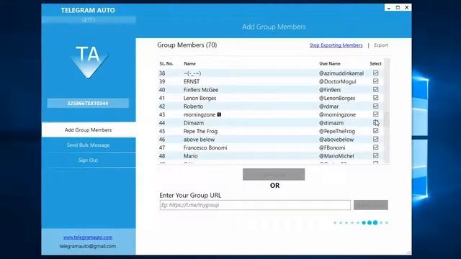Screen dimensions: 461x259
Task: Click the morningzone badge icon
Action: [x=219, y=114]
